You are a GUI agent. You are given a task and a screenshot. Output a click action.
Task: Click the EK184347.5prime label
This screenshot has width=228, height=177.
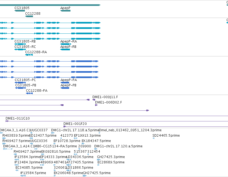[x=96, y=141]
